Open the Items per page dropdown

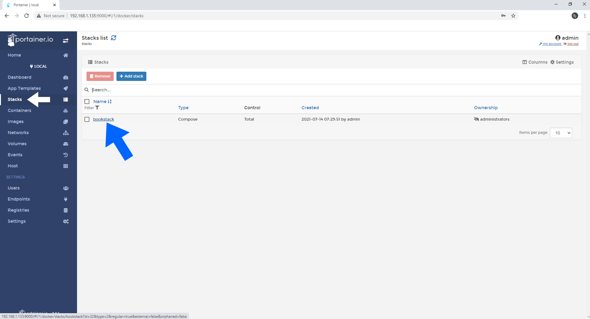click(x=560, y=133)
